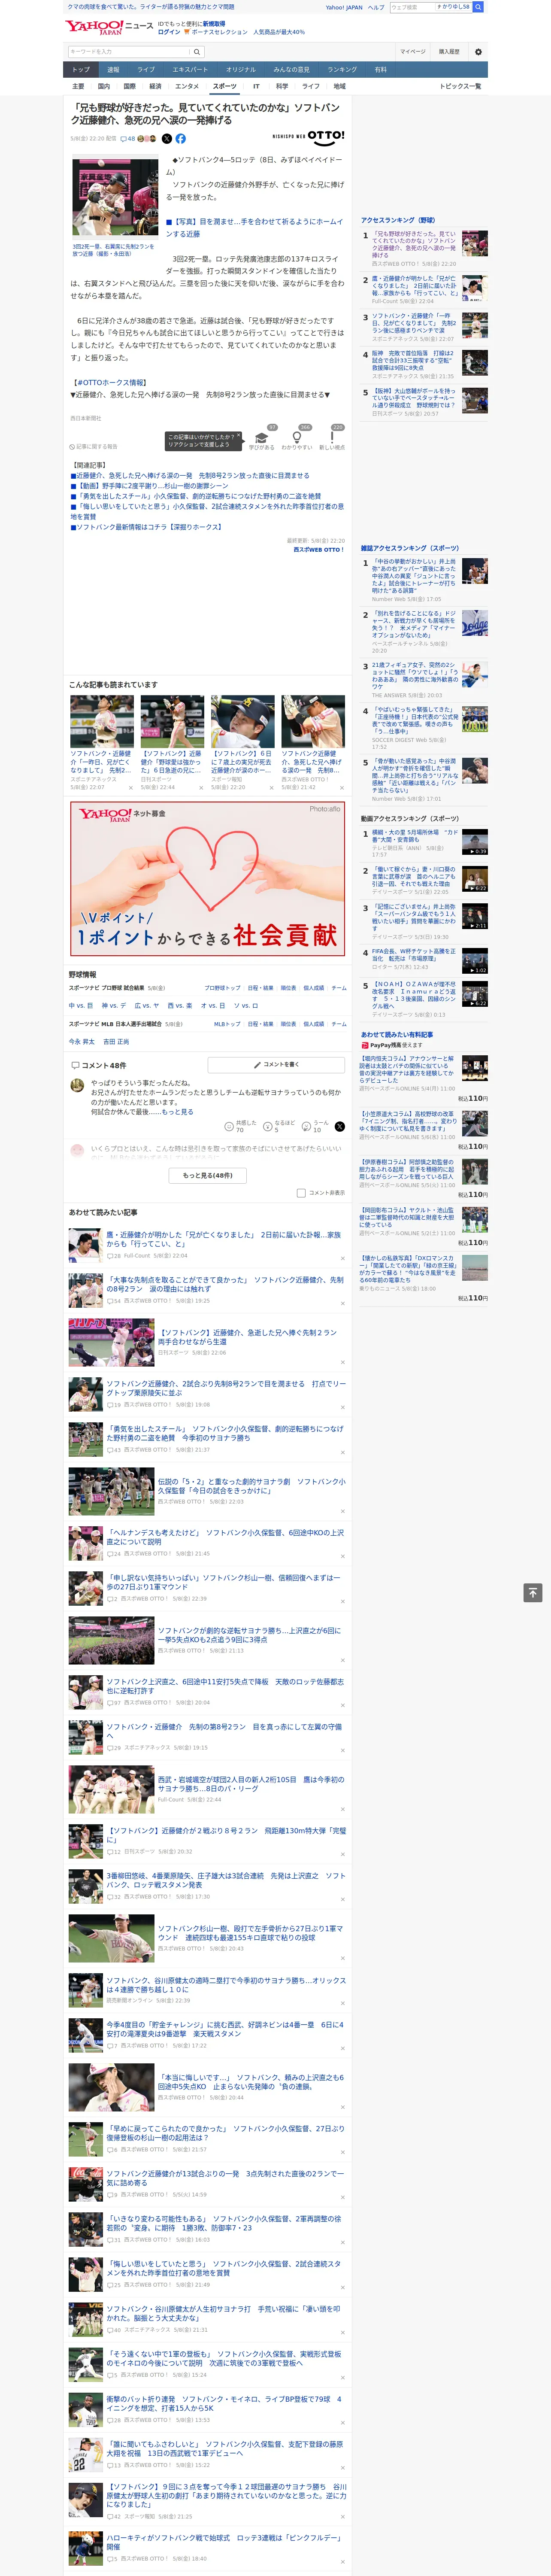The image size is (551, 2576).
Task: Select the トップ tab
Action: coord(81,70)
